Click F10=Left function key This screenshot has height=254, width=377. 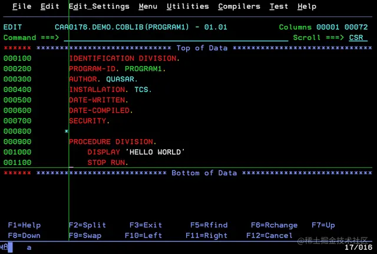coord(143,236)
